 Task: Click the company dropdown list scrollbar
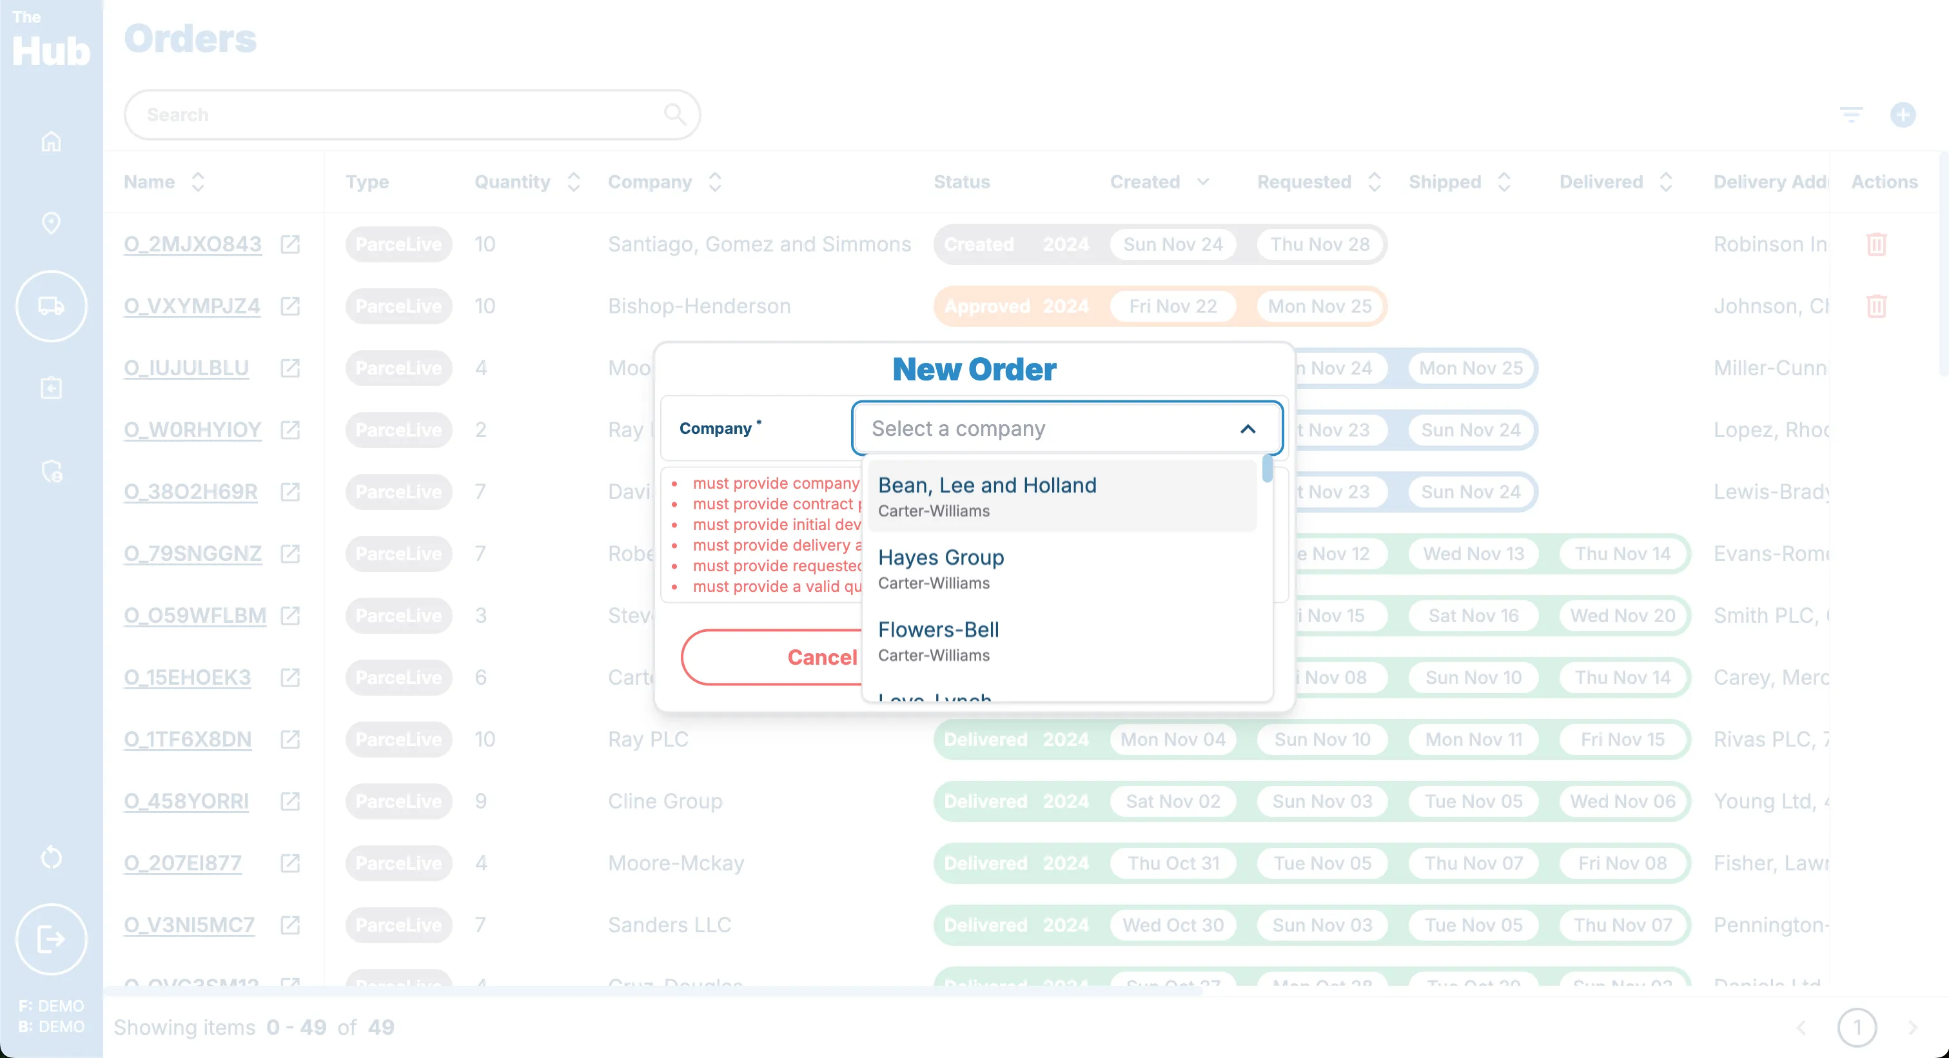point(1266,469)
